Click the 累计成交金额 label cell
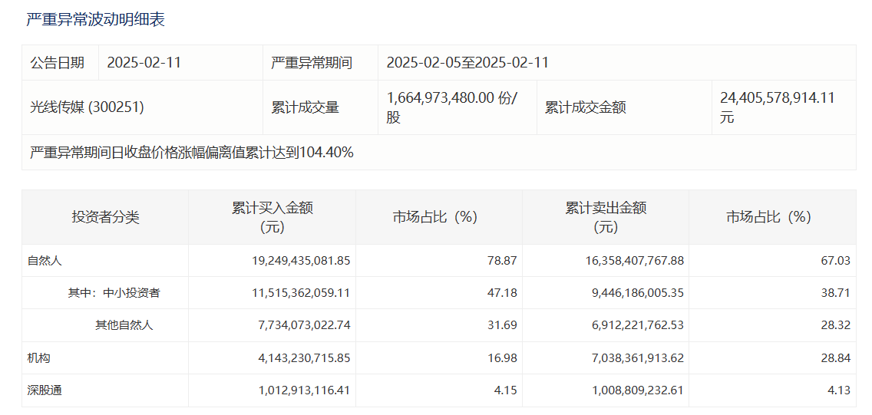This screenshot has width=872, height=415. coord(585,107)
